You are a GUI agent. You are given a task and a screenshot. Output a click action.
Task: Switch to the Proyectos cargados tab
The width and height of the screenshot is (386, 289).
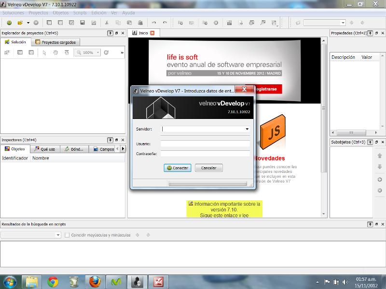55,42
